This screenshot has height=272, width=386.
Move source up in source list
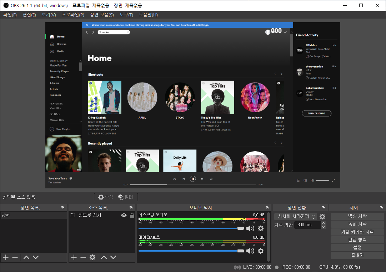click(104, 257)
